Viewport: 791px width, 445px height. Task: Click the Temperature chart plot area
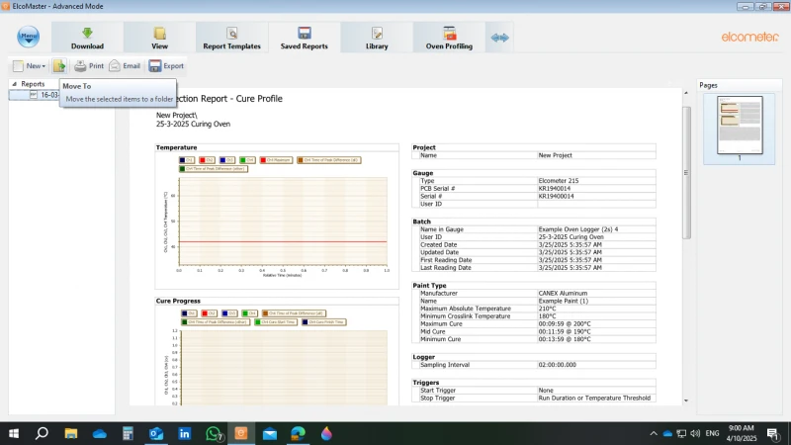(283, 221)
